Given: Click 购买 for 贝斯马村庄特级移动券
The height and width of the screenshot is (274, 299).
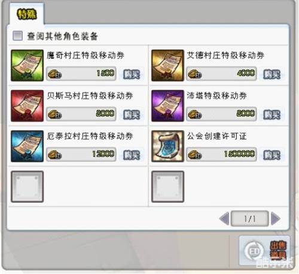Looking at the screenshot, I should 132,115.
